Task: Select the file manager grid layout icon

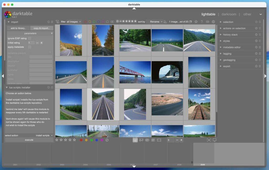Action: 135,140
